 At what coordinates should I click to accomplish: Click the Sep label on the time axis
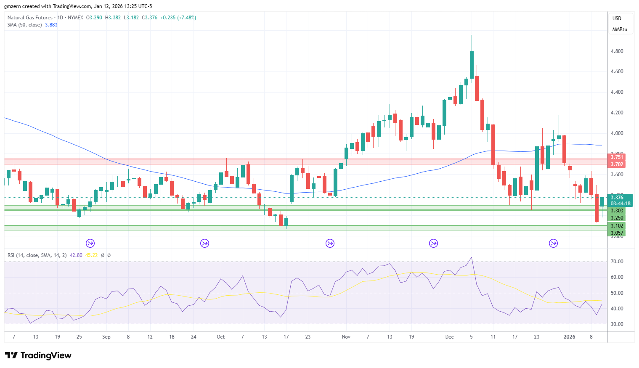click(106, 337)
